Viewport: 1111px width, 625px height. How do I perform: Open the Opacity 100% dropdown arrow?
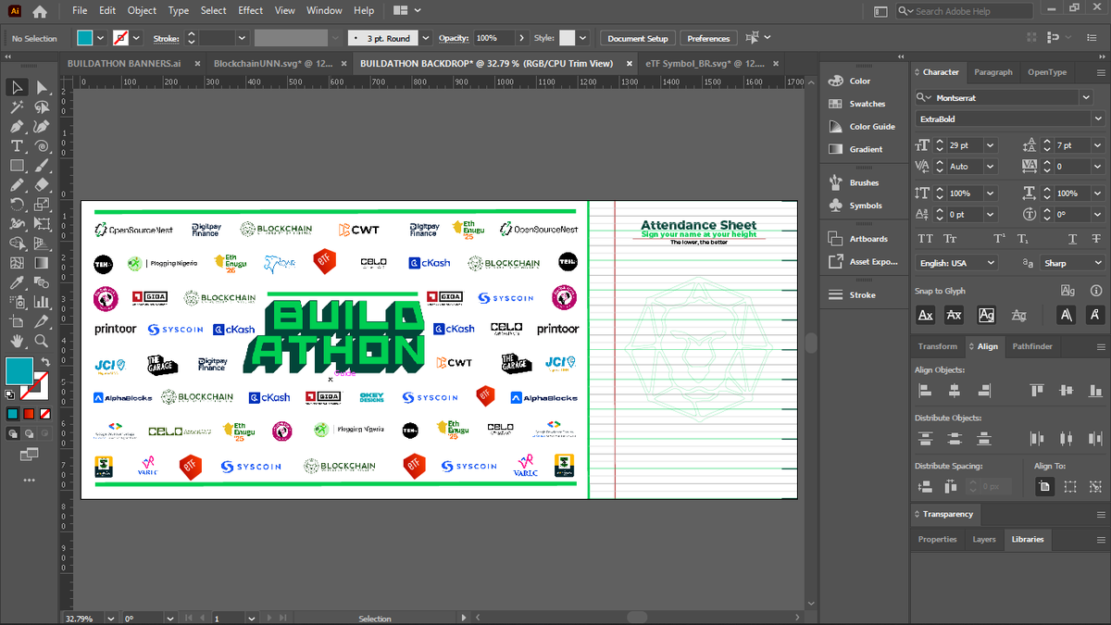coord(522,38)
